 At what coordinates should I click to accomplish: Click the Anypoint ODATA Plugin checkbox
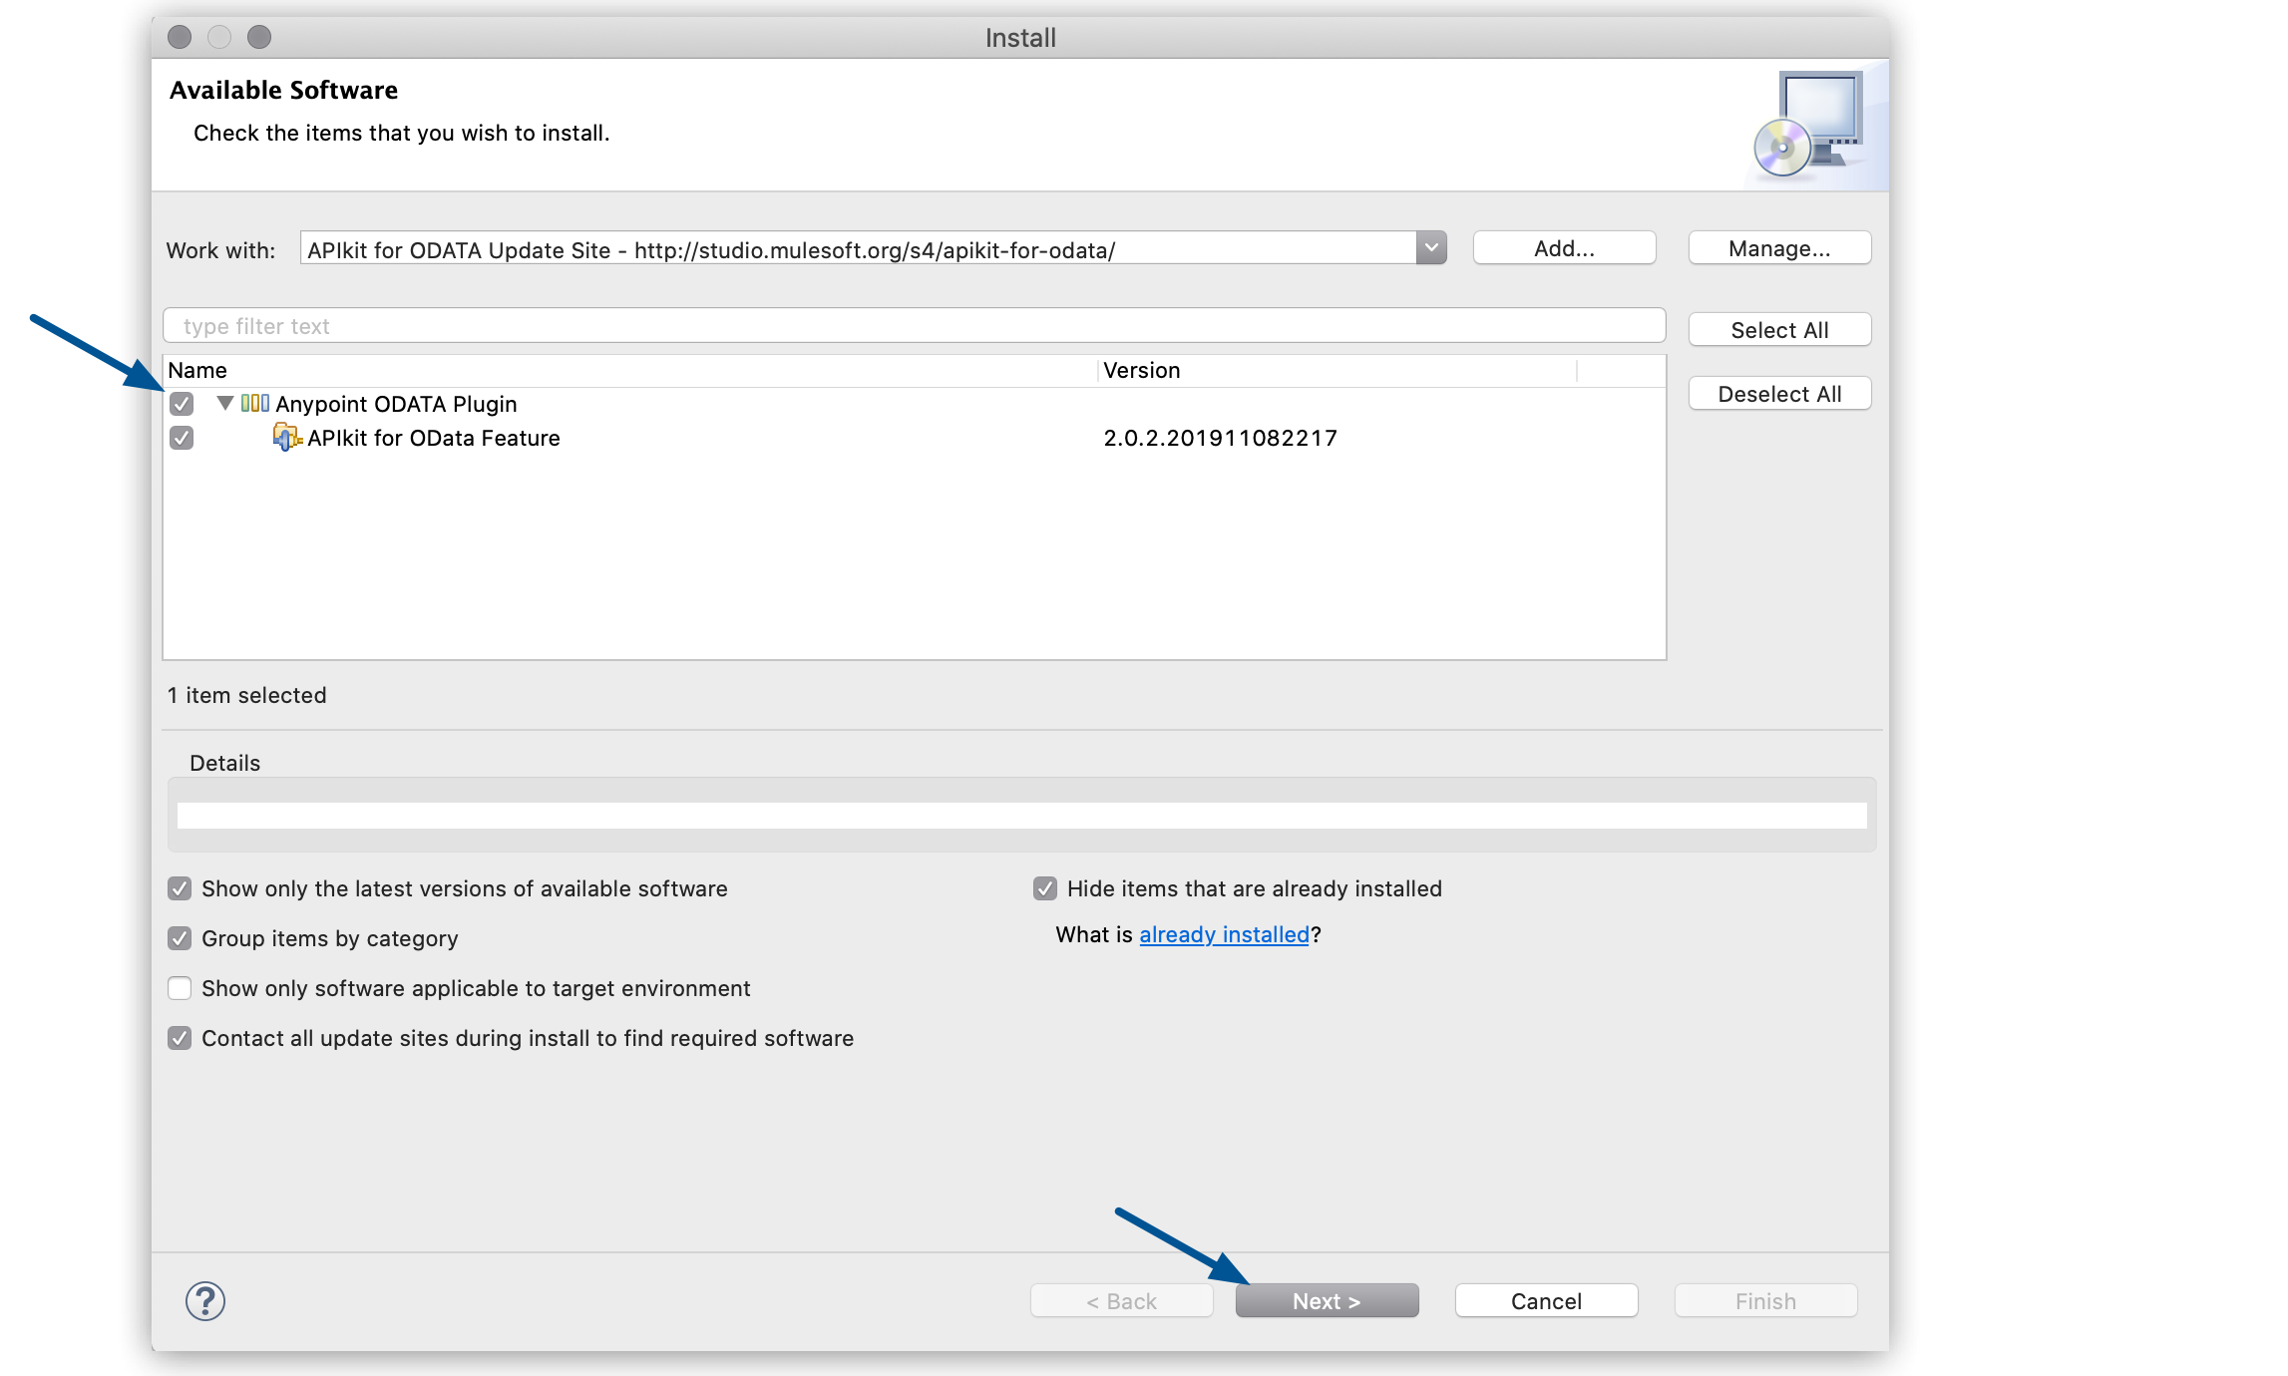point(184,404)
